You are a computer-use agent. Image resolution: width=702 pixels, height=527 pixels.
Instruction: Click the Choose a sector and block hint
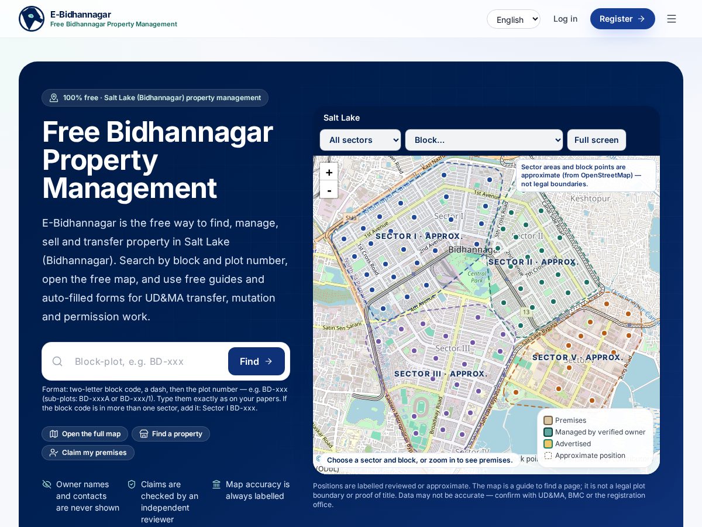click(419, 460)
